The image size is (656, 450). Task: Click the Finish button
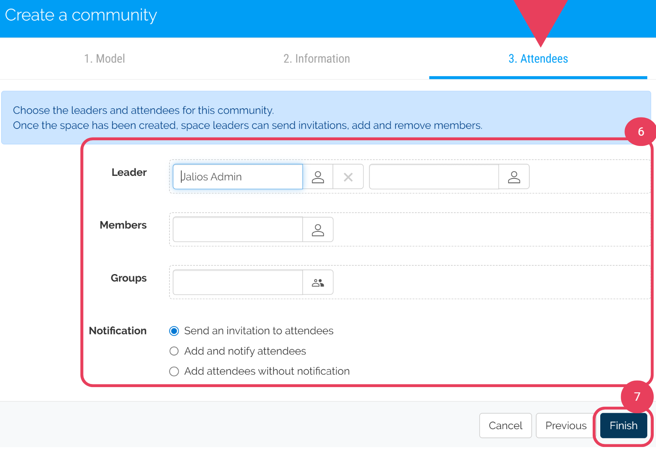pyautogui.click(x=623, y=425)
